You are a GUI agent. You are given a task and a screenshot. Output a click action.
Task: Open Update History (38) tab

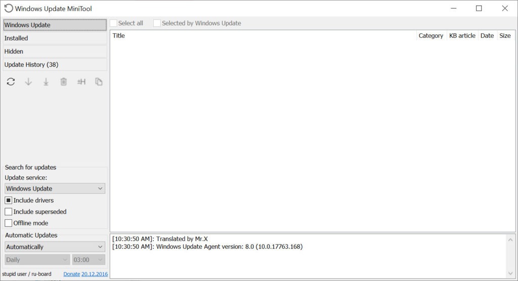[55, 65]
